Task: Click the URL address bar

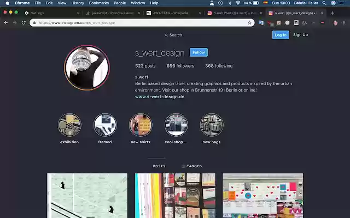Action: point(142,23)
